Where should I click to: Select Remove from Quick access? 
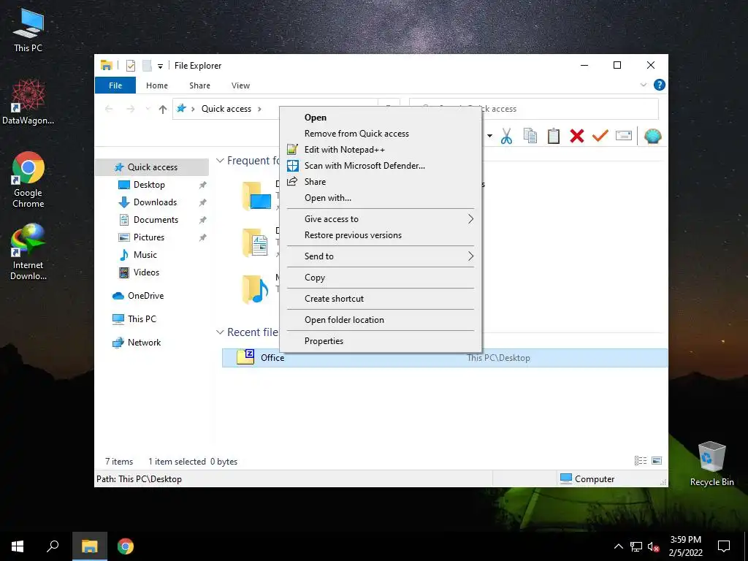pos(381,134)
